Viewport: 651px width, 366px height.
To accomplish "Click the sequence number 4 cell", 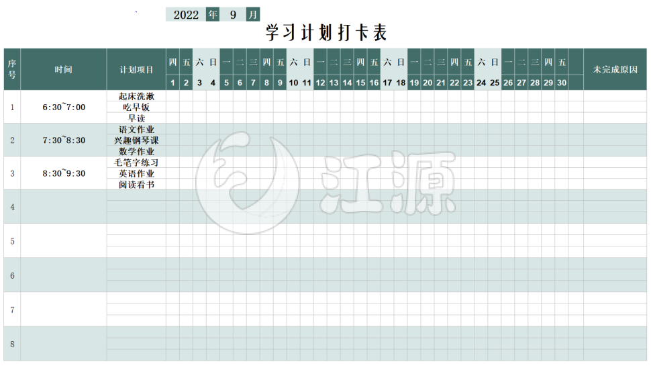I will click(12, 207).
